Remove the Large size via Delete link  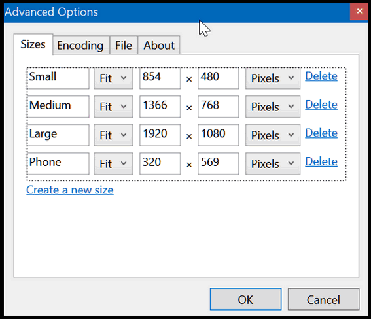point(321,133)
